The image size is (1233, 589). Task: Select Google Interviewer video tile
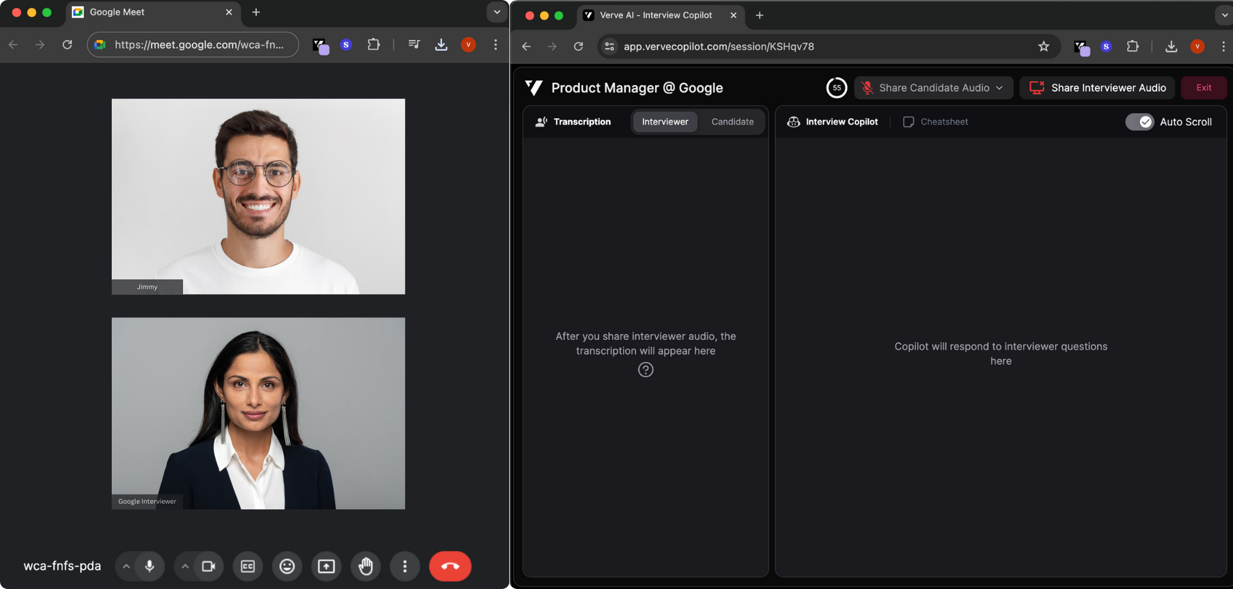tap(258, 414)
